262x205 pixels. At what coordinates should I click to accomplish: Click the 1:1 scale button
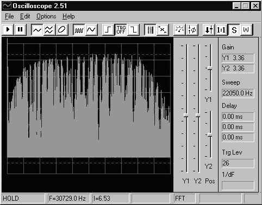coord(221,30)
